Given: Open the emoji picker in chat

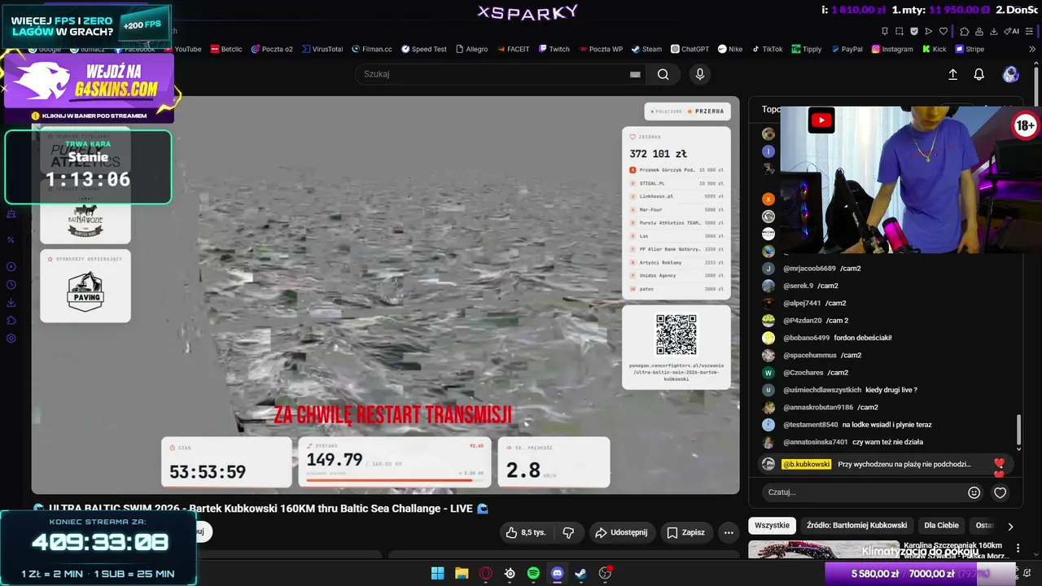Looking at the screenshot, I should [974, 492].
